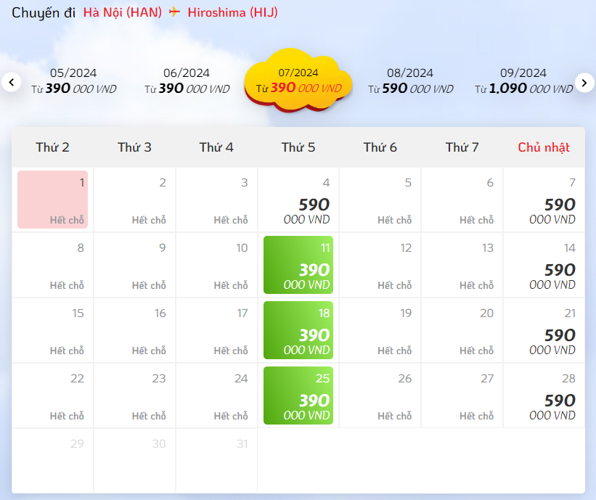
Task: Click the Thứ 5 column header
Action: (298, 147)
